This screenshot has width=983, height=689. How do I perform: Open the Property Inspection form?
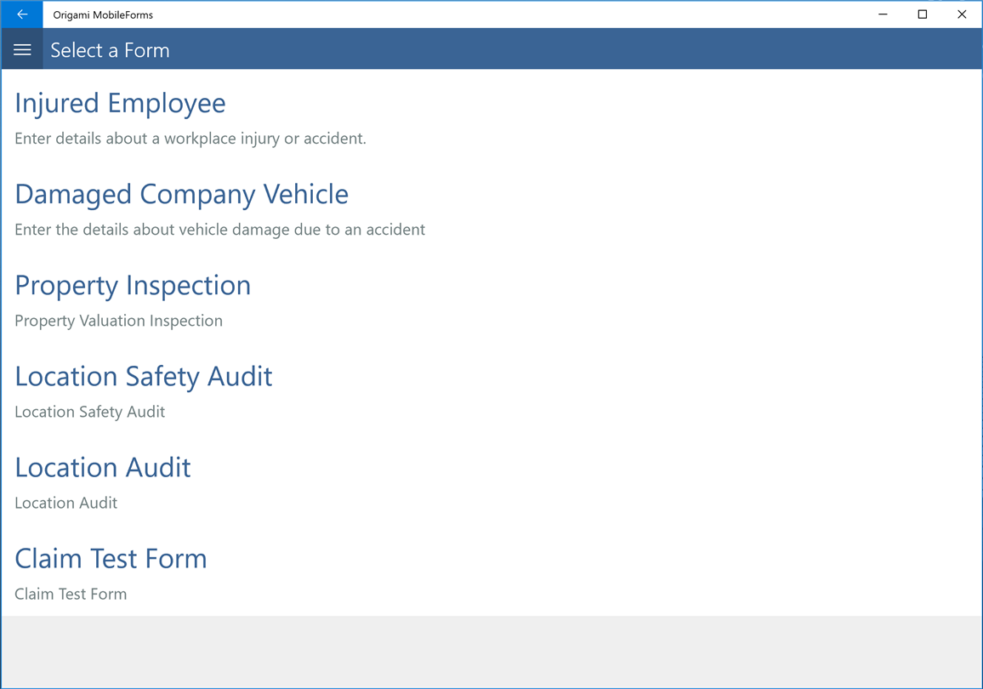pyautogui.click(x=133, y=285)
